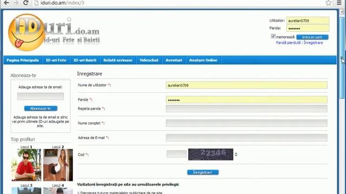Click the scrollbar up arrow
Image resolution: width=346 pixels, height=194 pixels.
pyautogui.click(x=342, y=12)
